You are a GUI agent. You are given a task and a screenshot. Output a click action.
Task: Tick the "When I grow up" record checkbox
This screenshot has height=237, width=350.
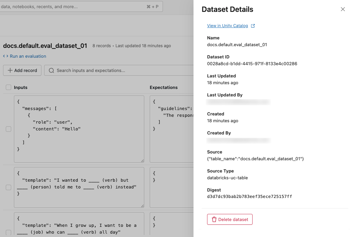(x=8, y=232)
